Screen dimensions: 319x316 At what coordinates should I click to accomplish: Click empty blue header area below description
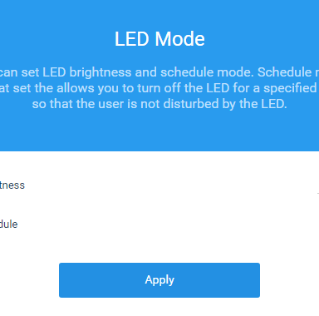[x=159, y=131]
